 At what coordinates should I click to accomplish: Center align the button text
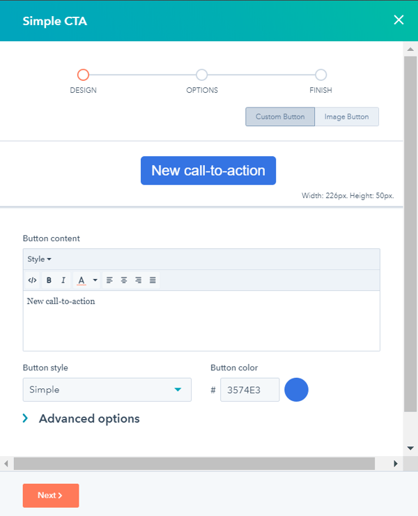(x=124, y=280)
